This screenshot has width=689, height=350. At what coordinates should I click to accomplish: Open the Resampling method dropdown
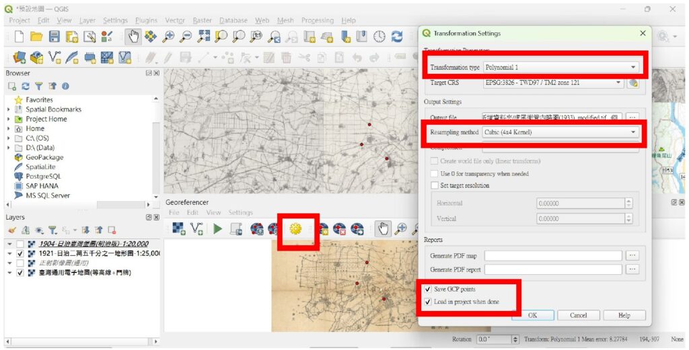tap(560, 132)
